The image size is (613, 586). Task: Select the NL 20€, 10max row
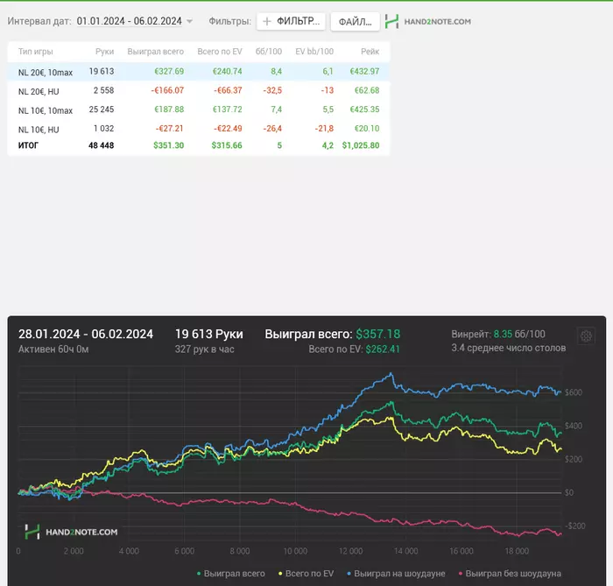point(199,72)
